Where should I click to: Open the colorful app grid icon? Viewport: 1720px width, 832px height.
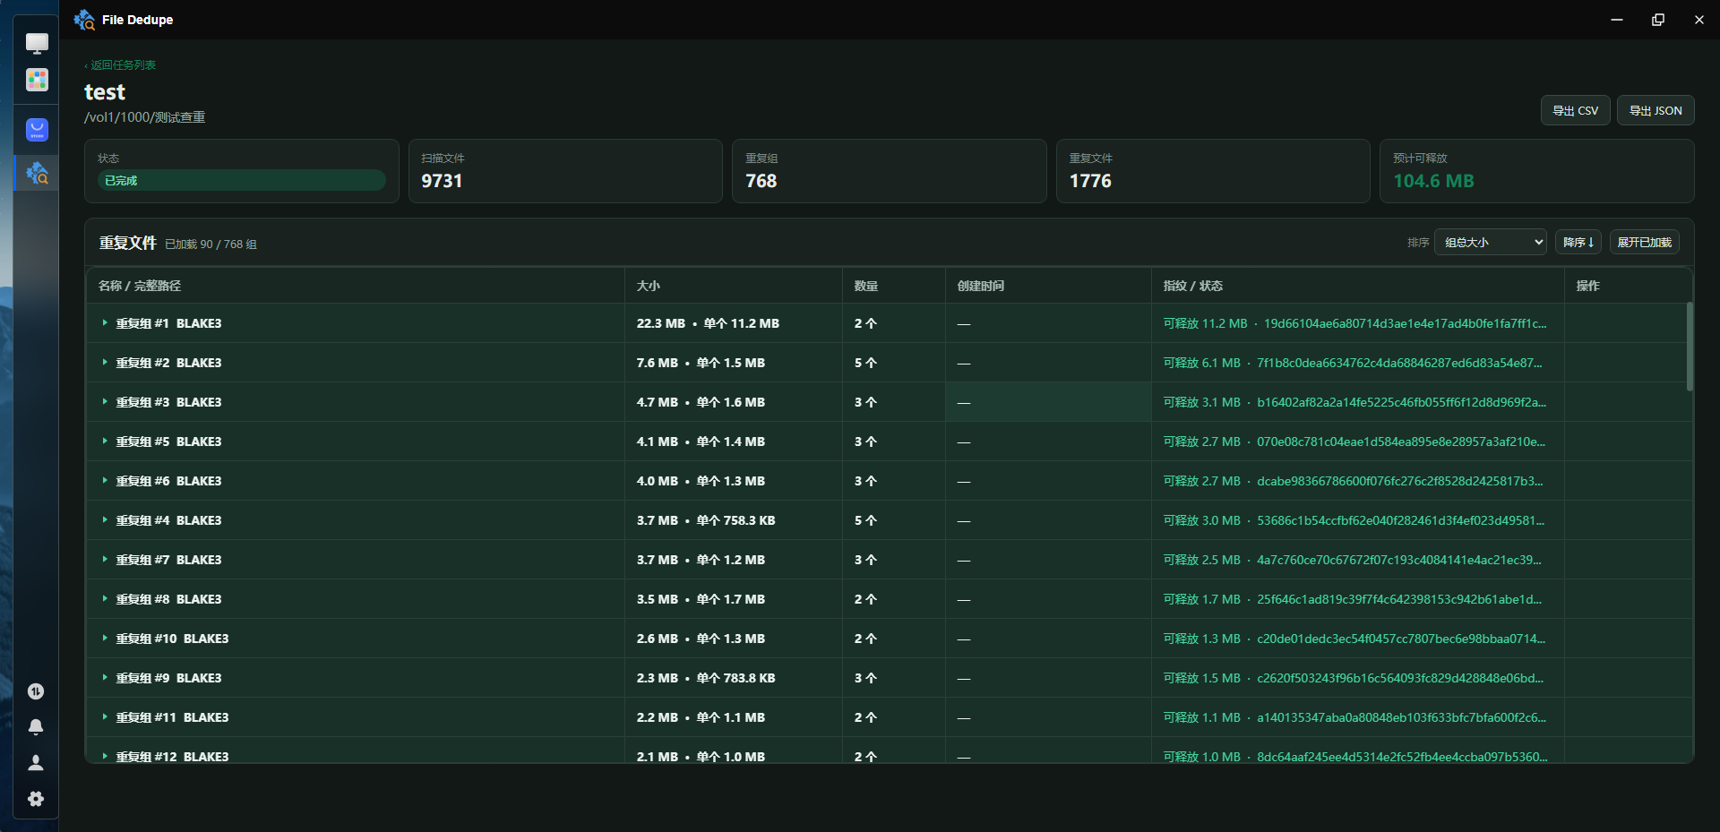(37, 81)
